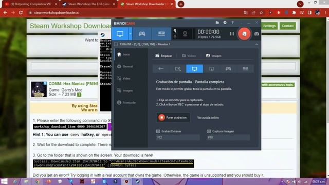
Task: Open the Contact button on Workshop Downloader
Action: pyautogui.click(x=287, y=26)
